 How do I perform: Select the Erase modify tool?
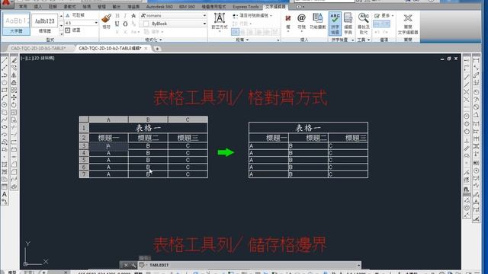coord(14,60)
